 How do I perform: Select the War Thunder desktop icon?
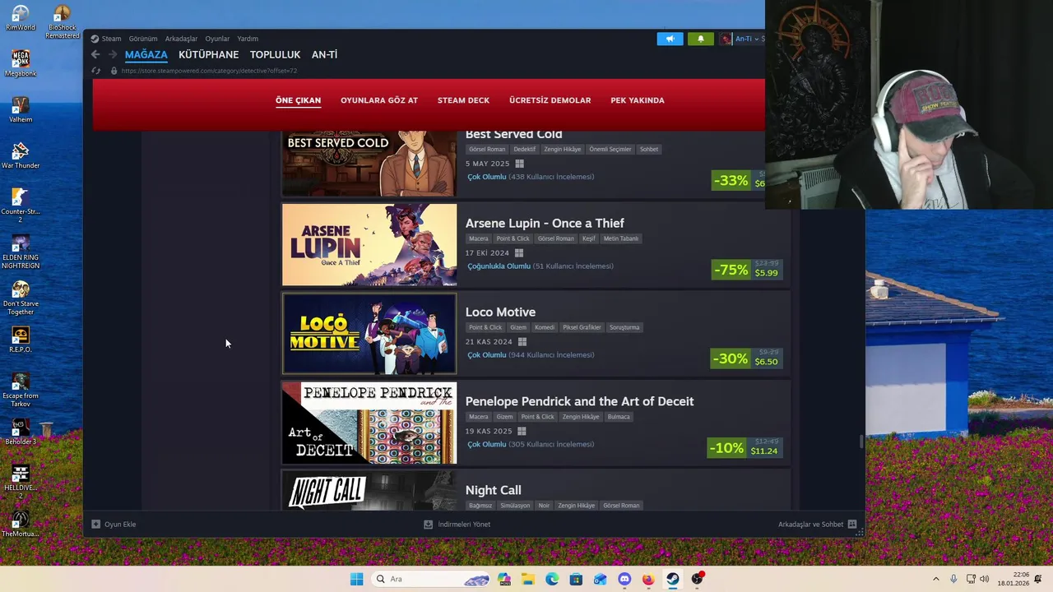click(x=21, y=156)
